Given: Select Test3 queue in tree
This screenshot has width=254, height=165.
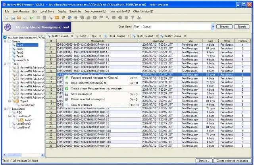Looking at the screenshot, I should pos(20,52).
